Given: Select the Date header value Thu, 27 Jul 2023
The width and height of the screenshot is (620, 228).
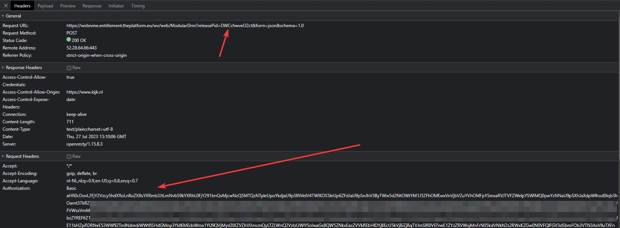Looking at the screenshot, I should [96, 137].
